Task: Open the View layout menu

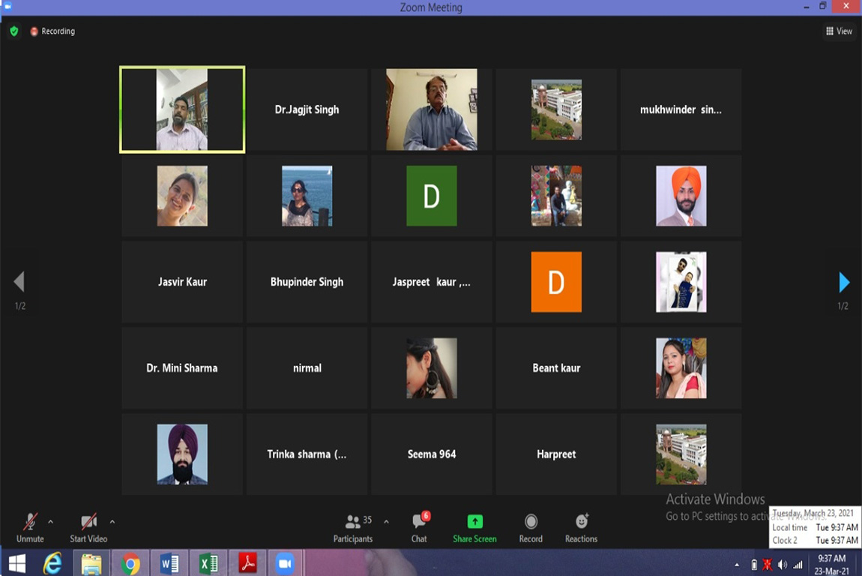Action: coord(839,31)
